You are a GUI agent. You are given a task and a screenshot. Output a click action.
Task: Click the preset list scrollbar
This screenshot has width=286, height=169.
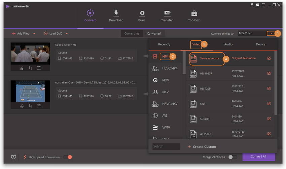click(x=276, y=83)
